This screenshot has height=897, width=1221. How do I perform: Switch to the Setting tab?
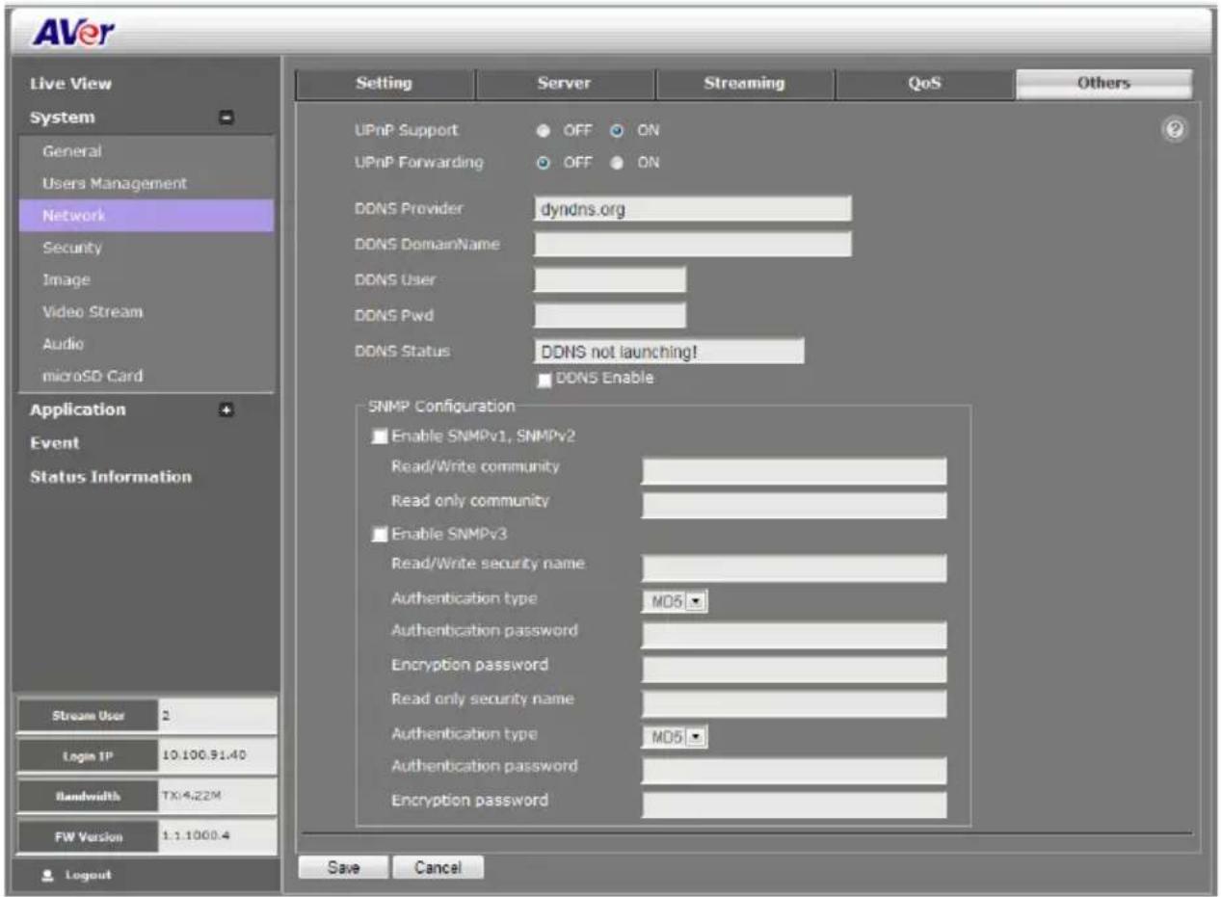tap(385, 84)
